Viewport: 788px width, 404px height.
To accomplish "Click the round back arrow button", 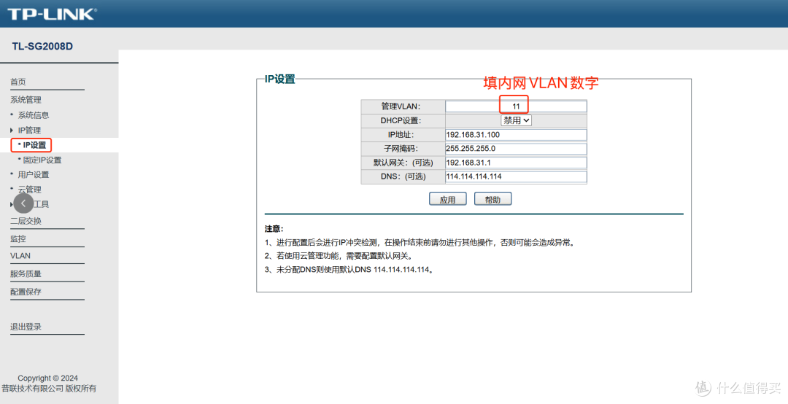I will (23, 204).
